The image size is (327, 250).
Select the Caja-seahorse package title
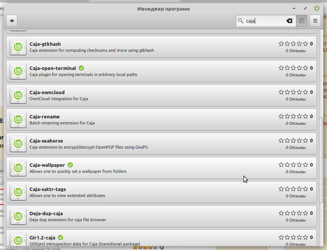[46, 141]
